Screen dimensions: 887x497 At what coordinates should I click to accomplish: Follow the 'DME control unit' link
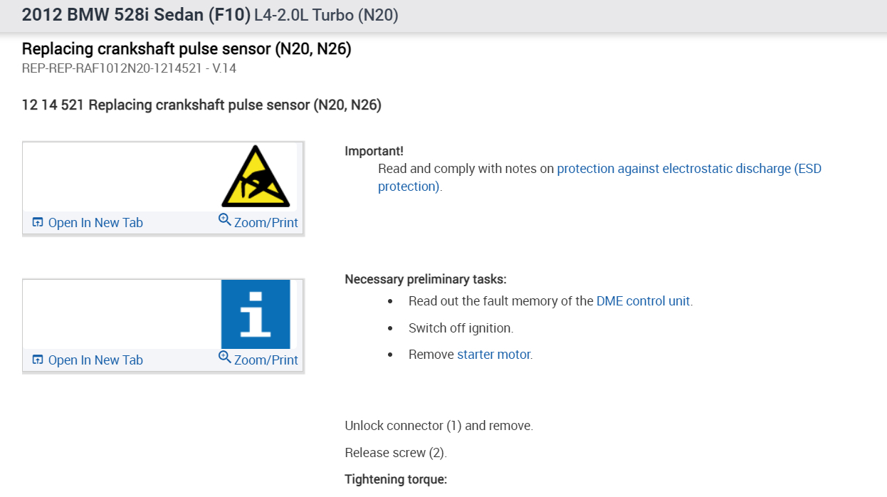[643, 301]
